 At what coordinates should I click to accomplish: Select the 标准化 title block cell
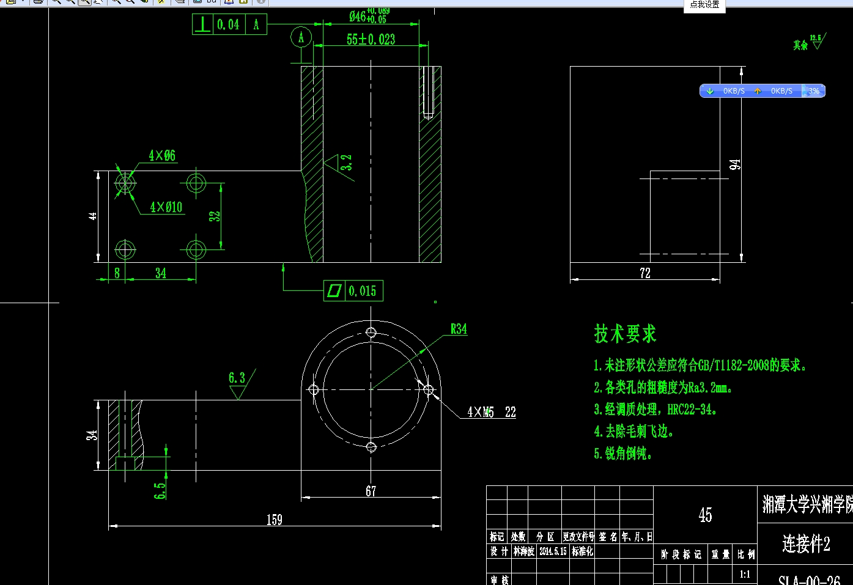(582, 551)
